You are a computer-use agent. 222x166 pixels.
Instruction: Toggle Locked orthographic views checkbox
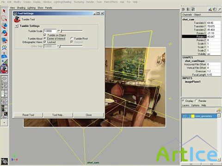45,42
